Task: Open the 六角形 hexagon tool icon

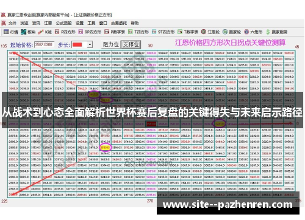Action: [x=246, y=32]
